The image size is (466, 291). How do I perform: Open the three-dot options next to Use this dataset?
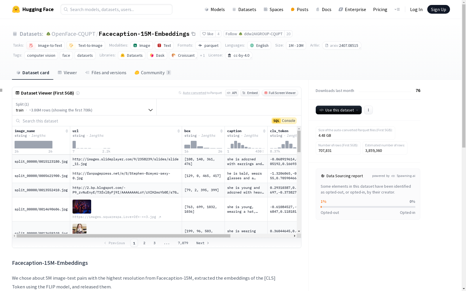coord(368,110)
